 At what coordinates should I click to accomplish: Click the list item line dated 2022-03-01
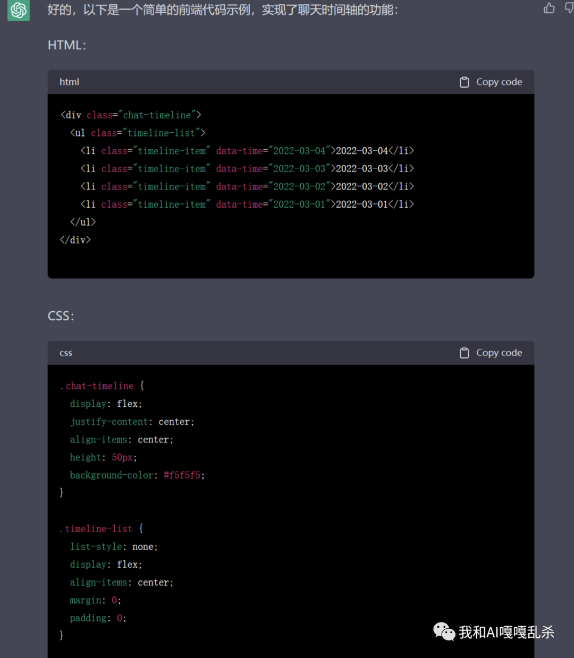pos(247,204)
